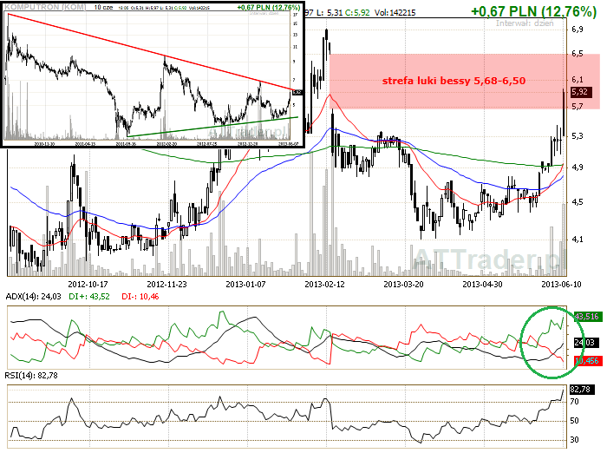607x453 pixels.
Task: Click the 2013-02-12 date axis label
Action: click(324, 285)
